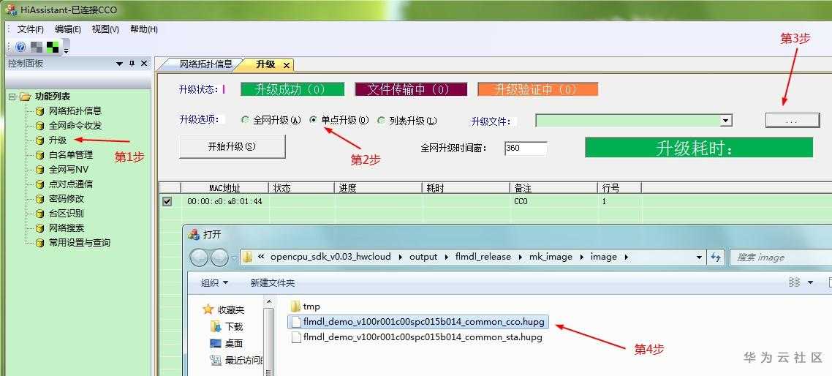This screenshot has width=832, height=376.
Task: Select flmdl_demo_v100r001c00spc015b014_common_cco.hupg file
Action: [417, 322]
